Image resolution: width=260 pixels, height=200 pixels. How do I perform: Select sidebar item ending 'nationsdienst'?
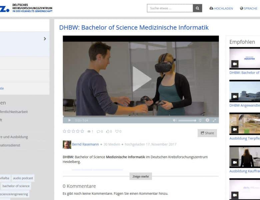tap(10, 145)
